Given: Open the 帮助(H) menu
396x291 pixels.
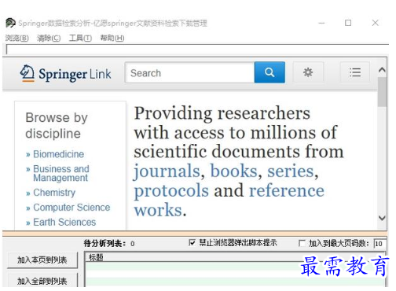Looking at the screenshot, I should [112, 39].
